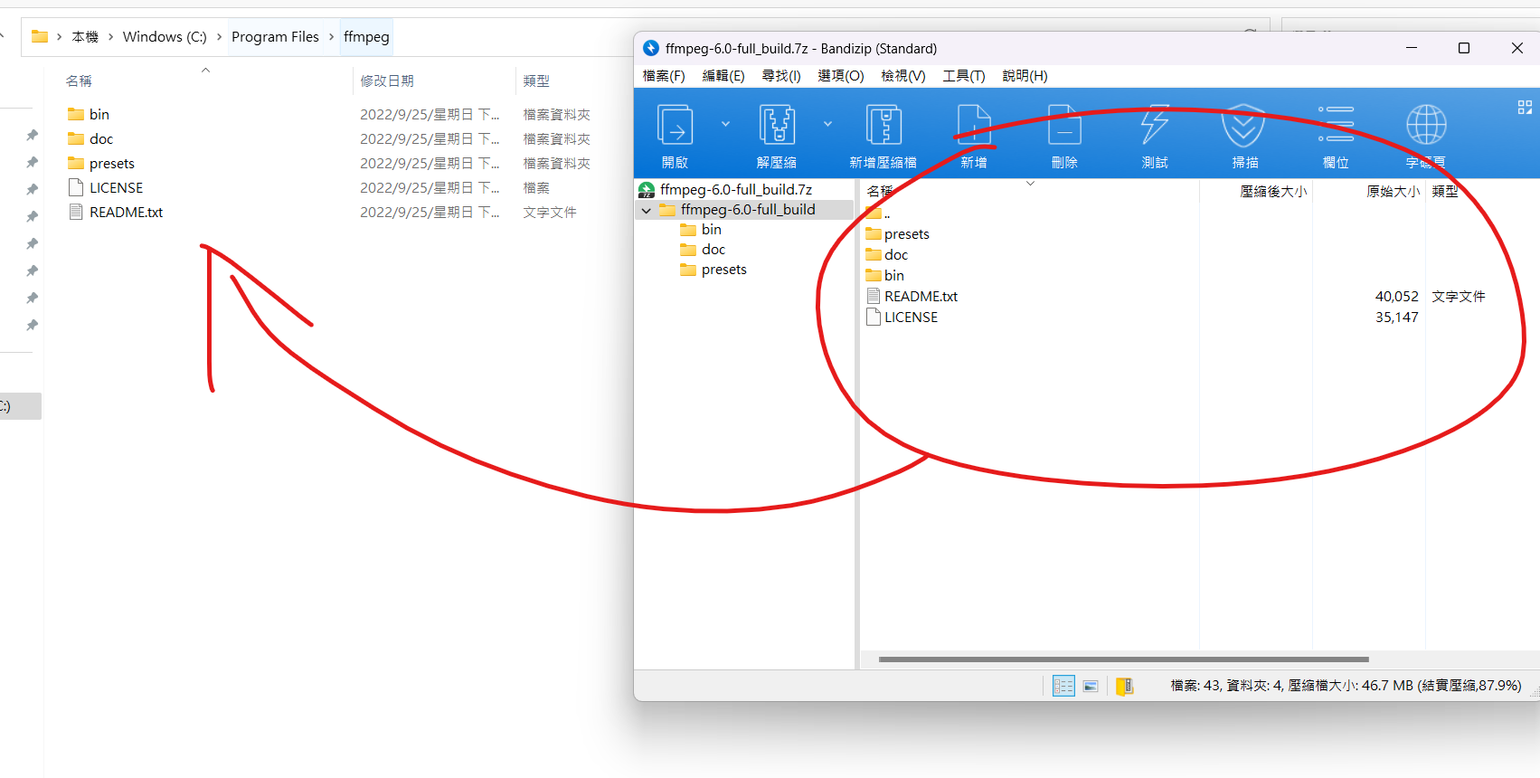Open the 檢視(V) menu
This screenshot has height=778, width=1540.
click(903, 76)
